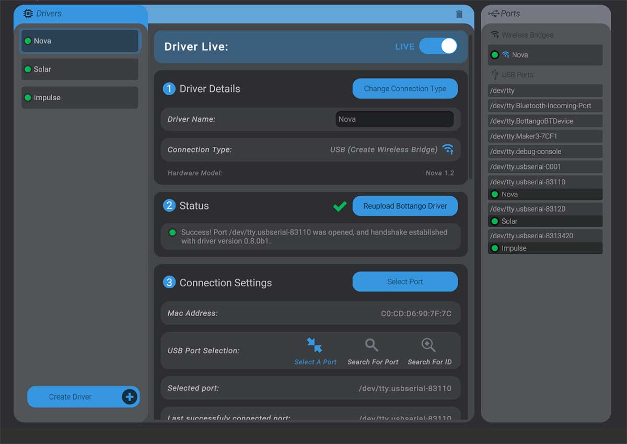Select the Solar driver in Drivers list
The height and width of the screenshot is (444, 627).
(79, 69)
